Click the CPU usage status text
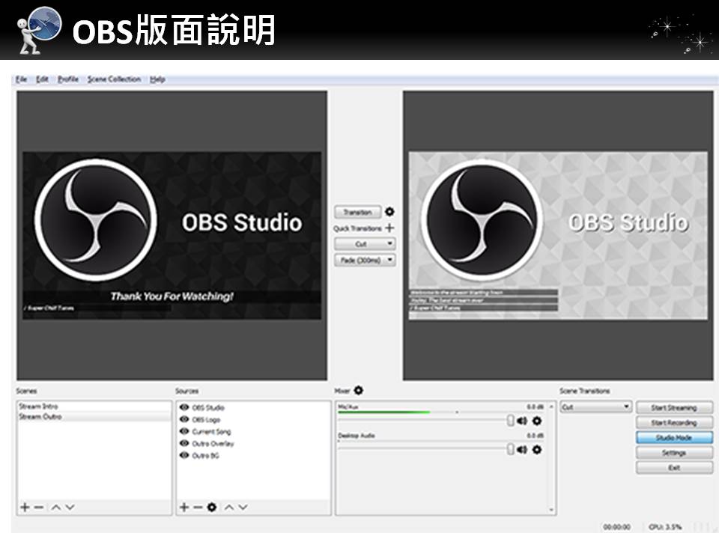 point(665,527)
